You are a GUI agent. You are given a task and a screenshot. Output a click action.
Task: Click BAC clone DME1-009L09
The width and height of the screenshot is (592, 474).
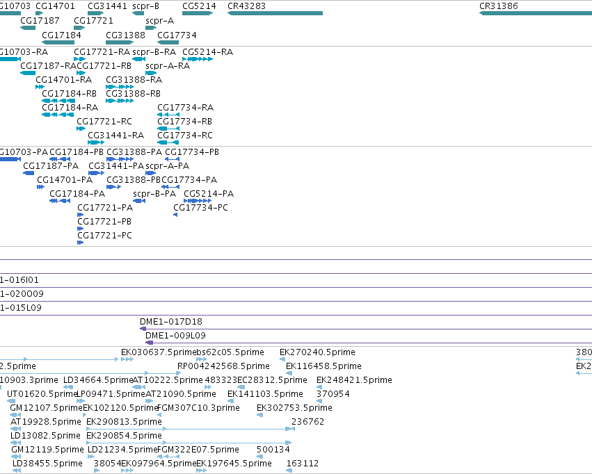pyautogui.click(x=175, y=336)
